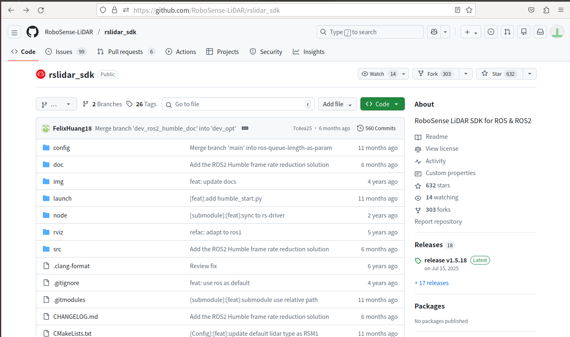This screenshot has width=570, height=337.
Task: Open the reader view icon in address bar
Action: [x=458, y=10]
